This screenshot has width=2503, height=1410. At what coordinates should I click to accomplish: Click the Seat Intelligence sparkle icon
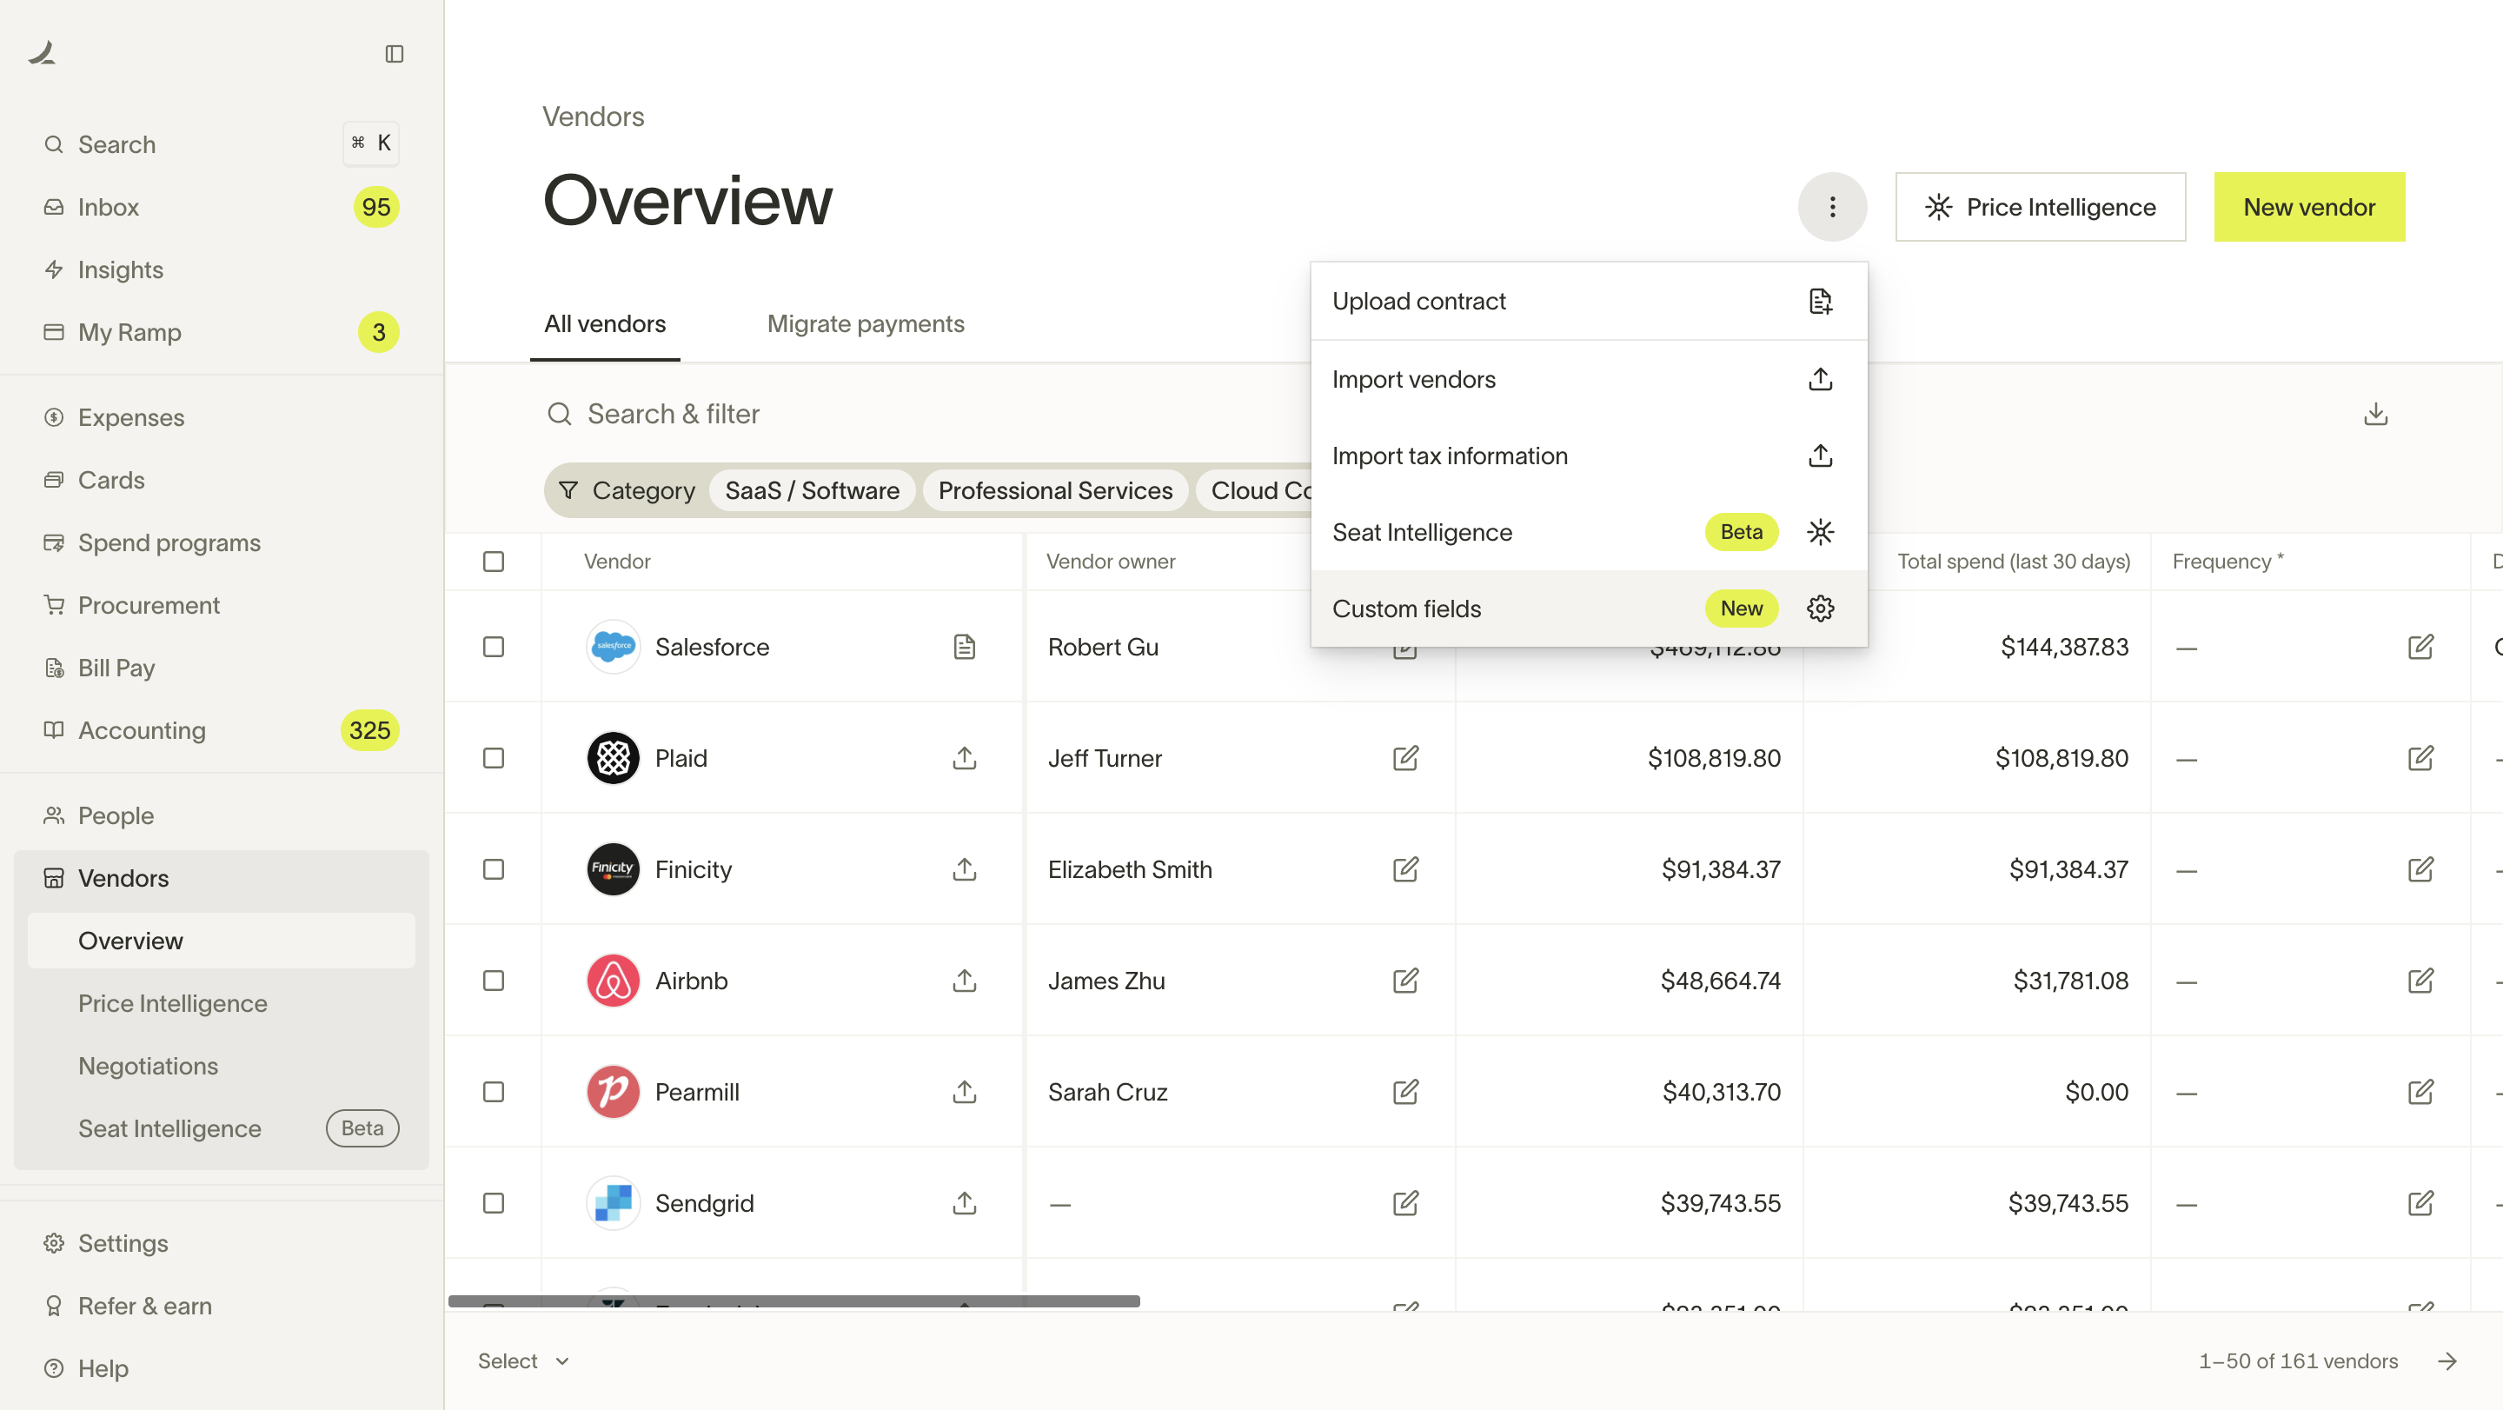coord(1820,531)
